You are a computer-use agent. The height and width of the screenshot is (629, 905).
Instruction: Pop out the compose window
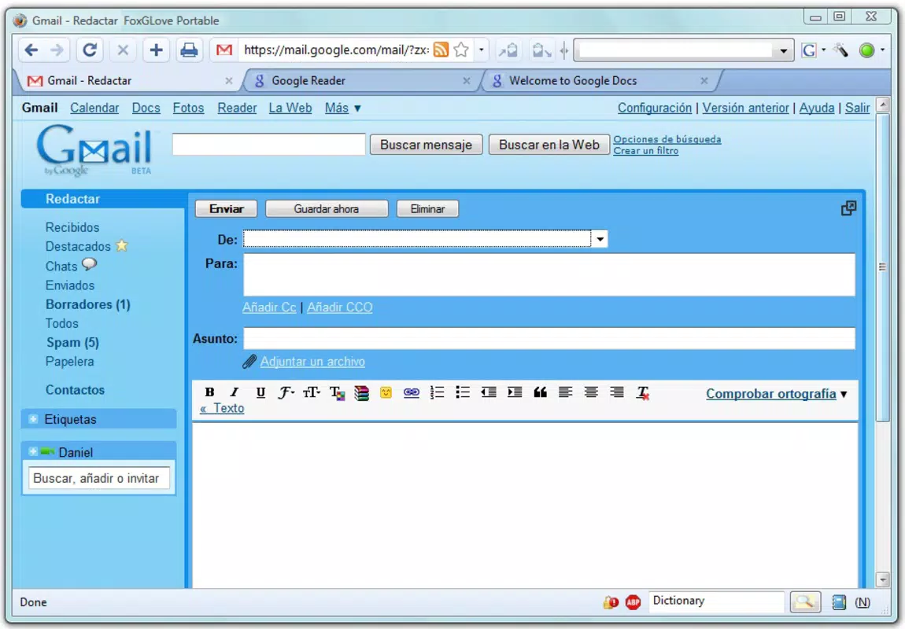(x=848, y=208)
